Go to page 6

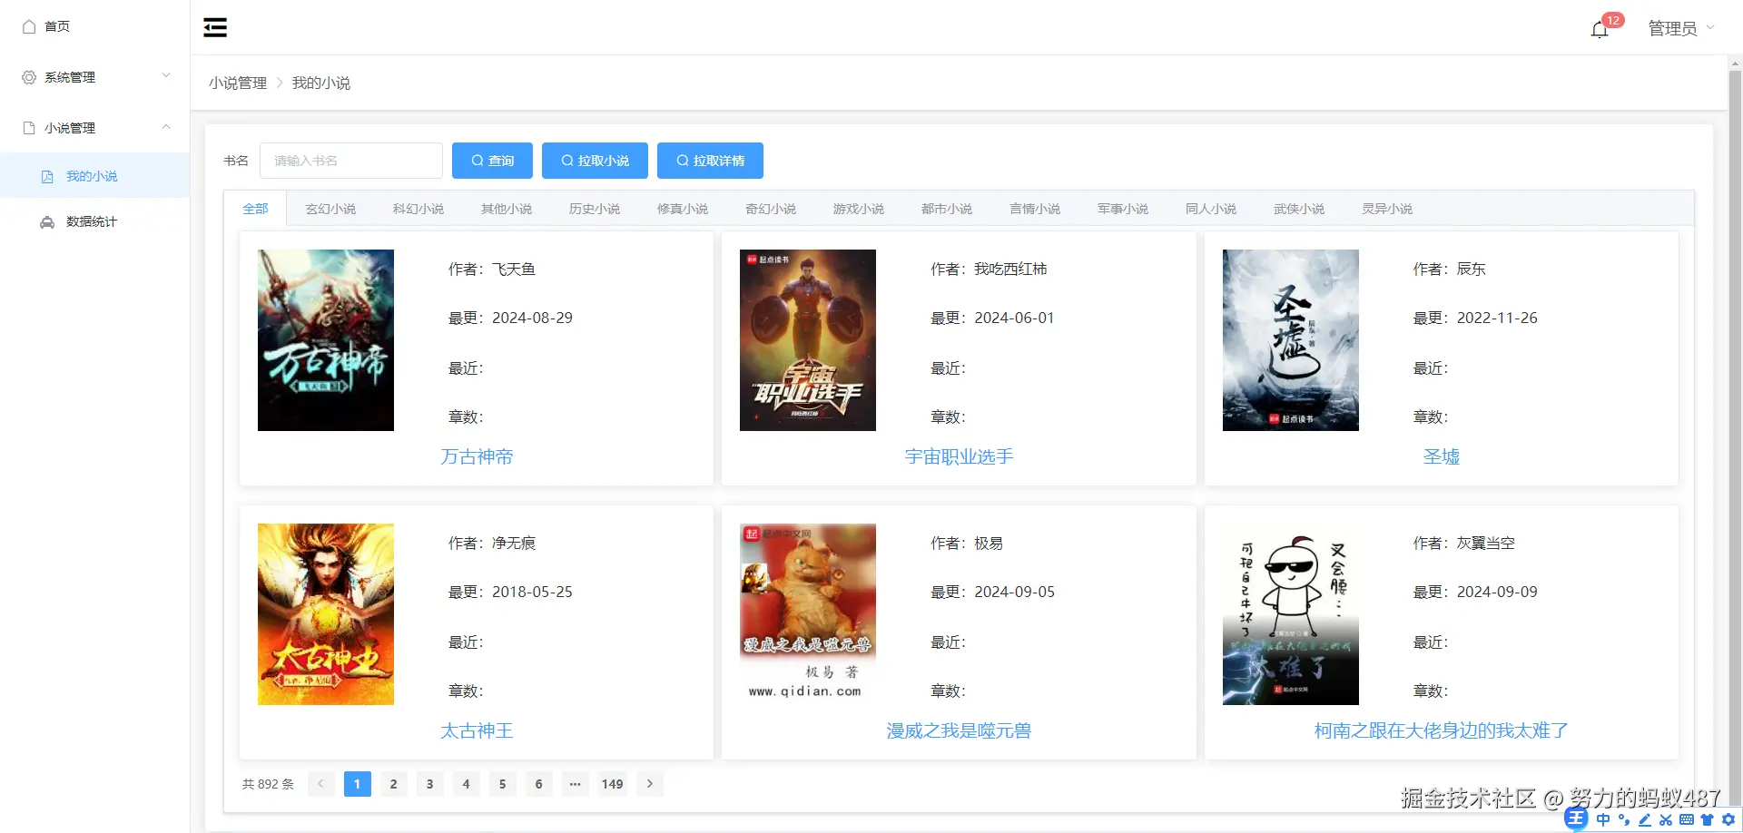pos(539,784)
